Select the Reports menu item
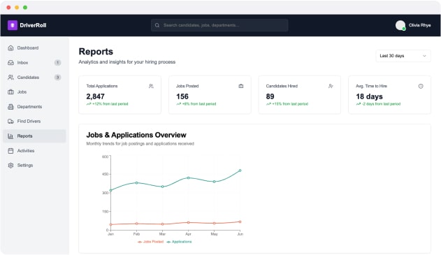 coord(34,136)
